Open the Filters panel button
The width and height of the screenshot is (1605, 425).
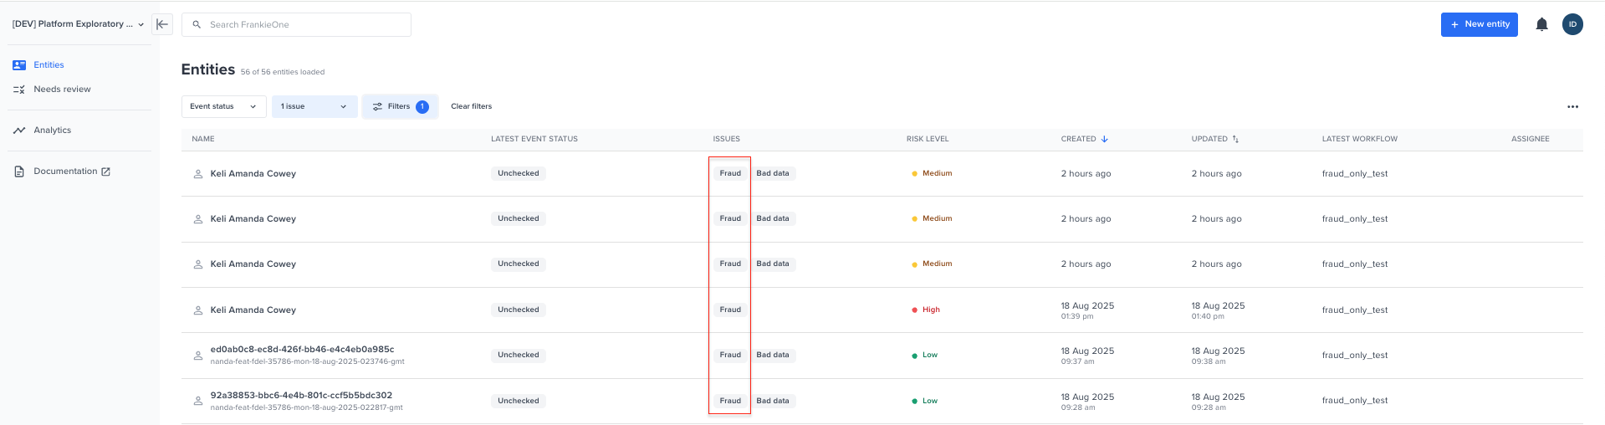point(400,107)
